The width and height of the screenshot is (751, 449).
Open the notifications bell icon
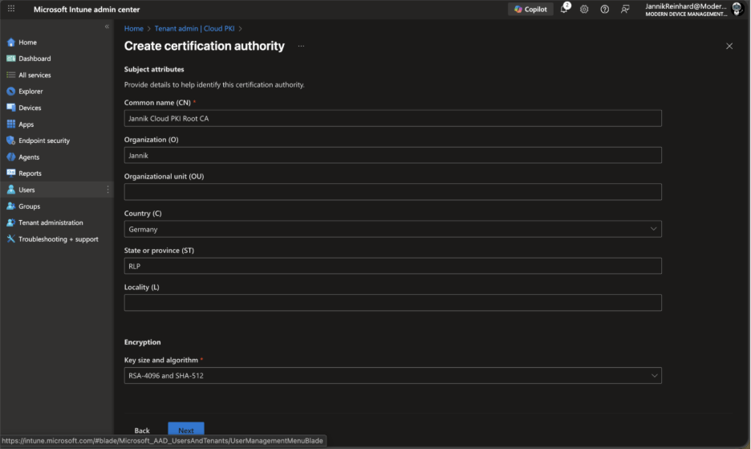coord(564,9)
